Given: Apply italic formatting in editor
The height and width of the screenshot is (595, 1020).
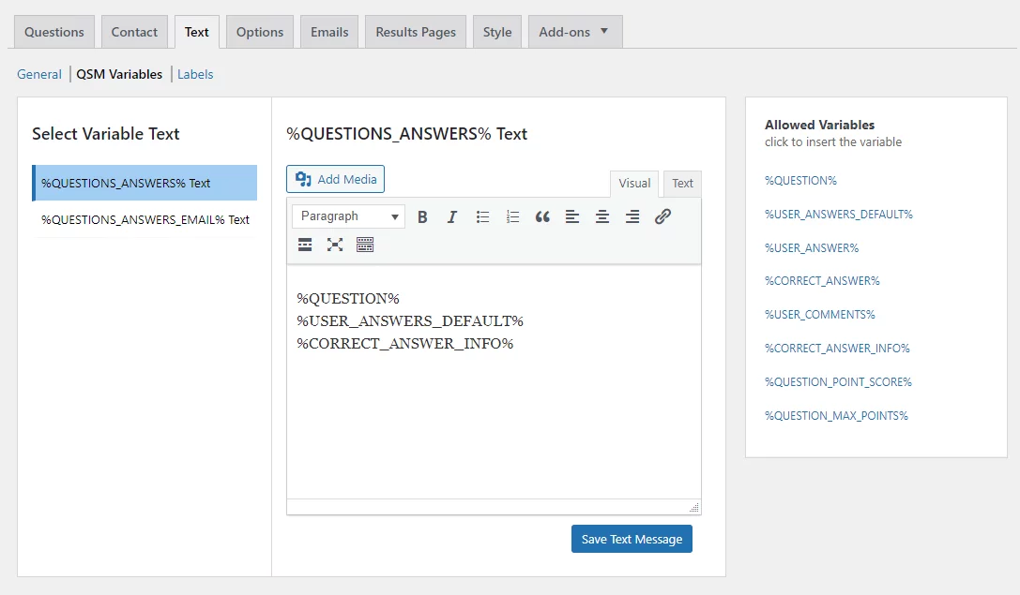Looking at the screenshot, I should point(452,217).
